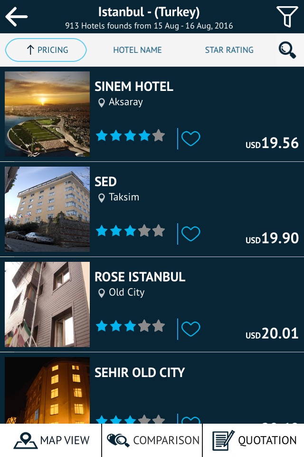
Task: Tap the Taksim location pin icon
Action: tap(101, 198)
